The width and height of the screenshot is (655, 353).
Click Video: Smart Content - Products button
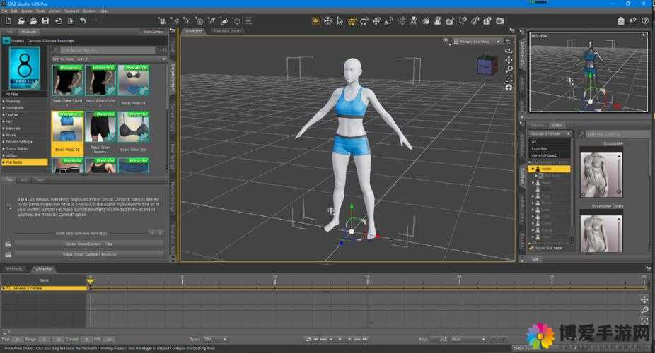89,254
